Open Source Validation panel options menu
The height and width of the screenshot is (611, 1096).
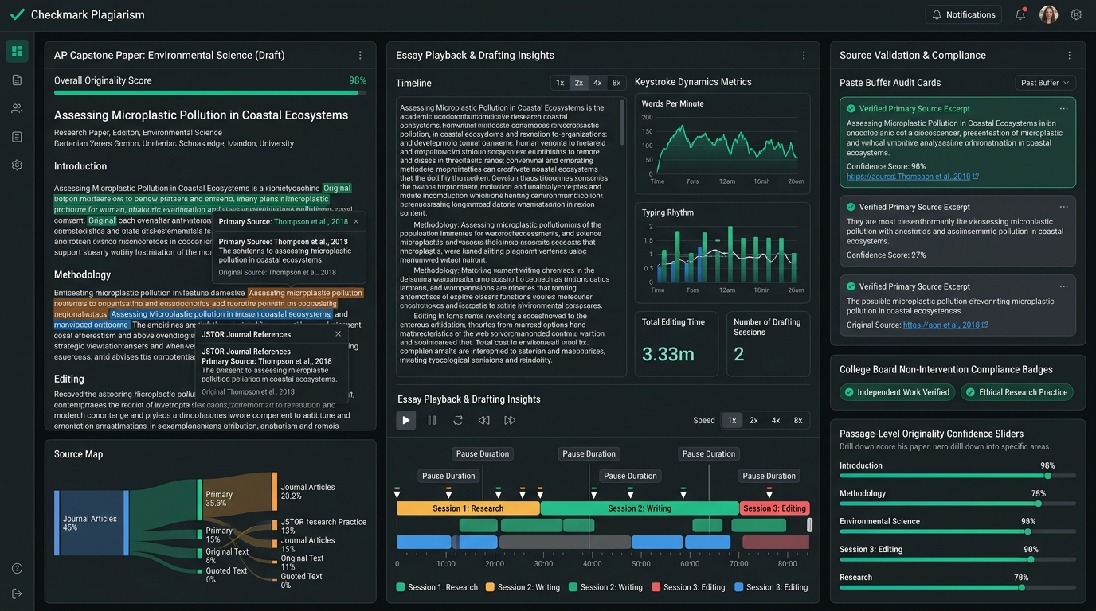[1069, 56]
